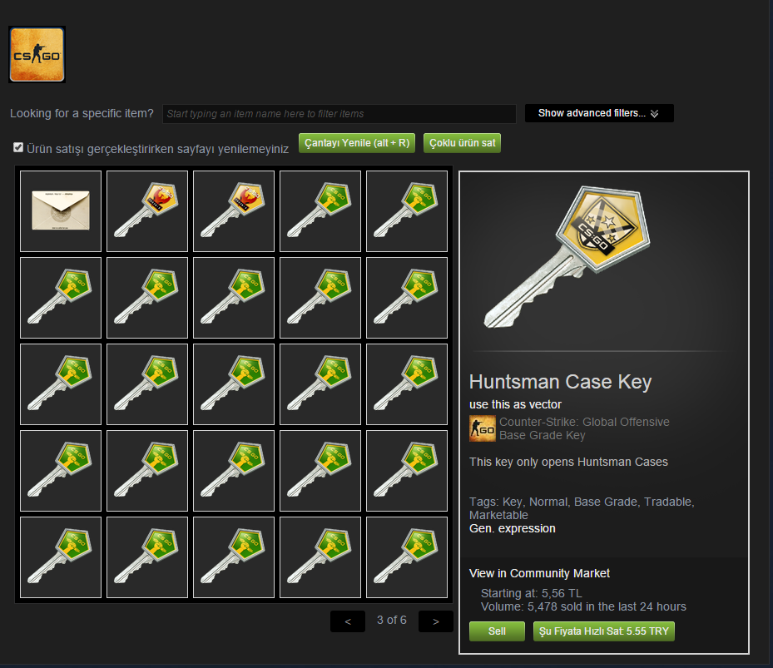Click the green Sell button
Screen dimensions: 773x668
click(x=497, y=631)
